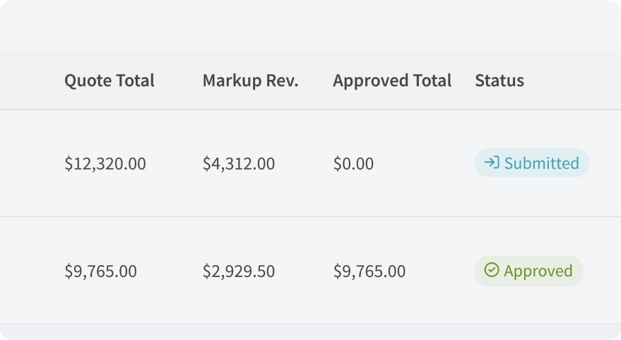Screen dimensions: 621x340
Task: Select the $2,929.50 markup revenue cell
Action: [x=239, y=271]
